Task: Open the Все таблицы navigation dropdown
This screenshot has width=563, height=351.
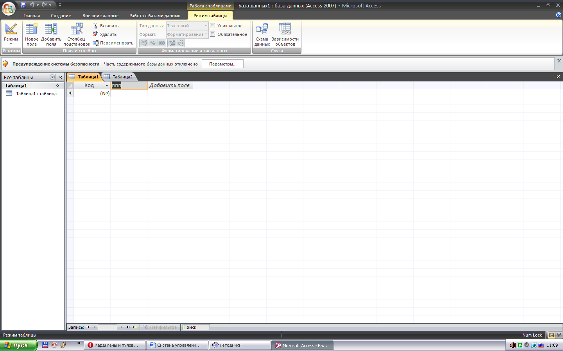Action: (x=52, y=77)
